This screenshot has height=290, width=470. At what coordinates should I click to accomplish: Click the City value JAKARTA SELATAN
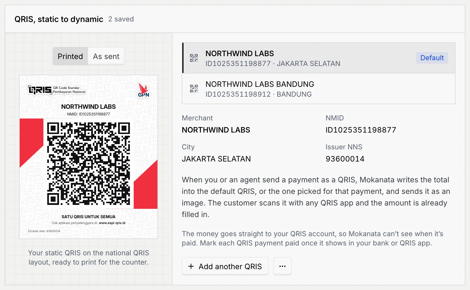[216, 159]
